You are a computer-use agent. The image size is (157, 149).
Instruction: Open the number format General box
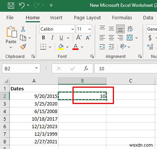point(151,29)
